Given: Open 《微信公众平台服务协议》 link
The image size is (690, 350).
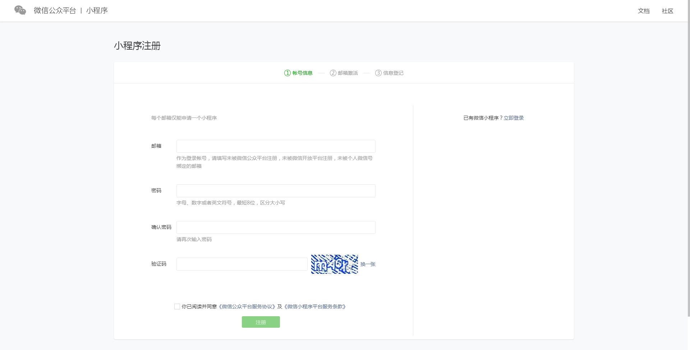Looking at the screenshot, I should point(247,307).
